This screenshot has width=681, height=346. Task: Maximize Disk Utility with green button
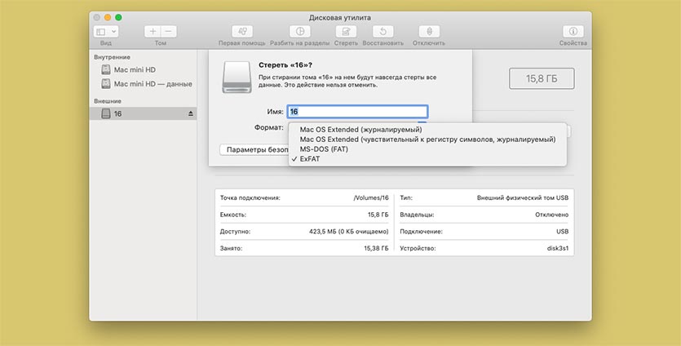118,17
